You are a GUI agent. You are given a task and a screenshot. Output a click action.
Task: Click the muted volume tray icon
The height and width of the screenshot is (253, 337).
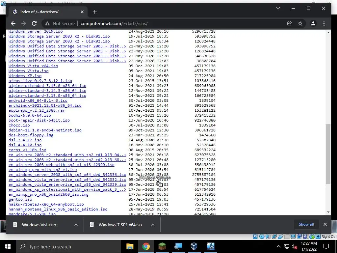pos(295,246)
